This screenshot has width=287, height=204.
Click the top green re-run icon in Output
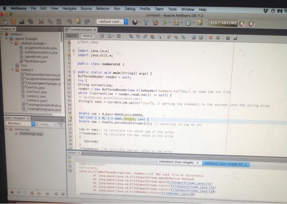[x=70, y=157]
